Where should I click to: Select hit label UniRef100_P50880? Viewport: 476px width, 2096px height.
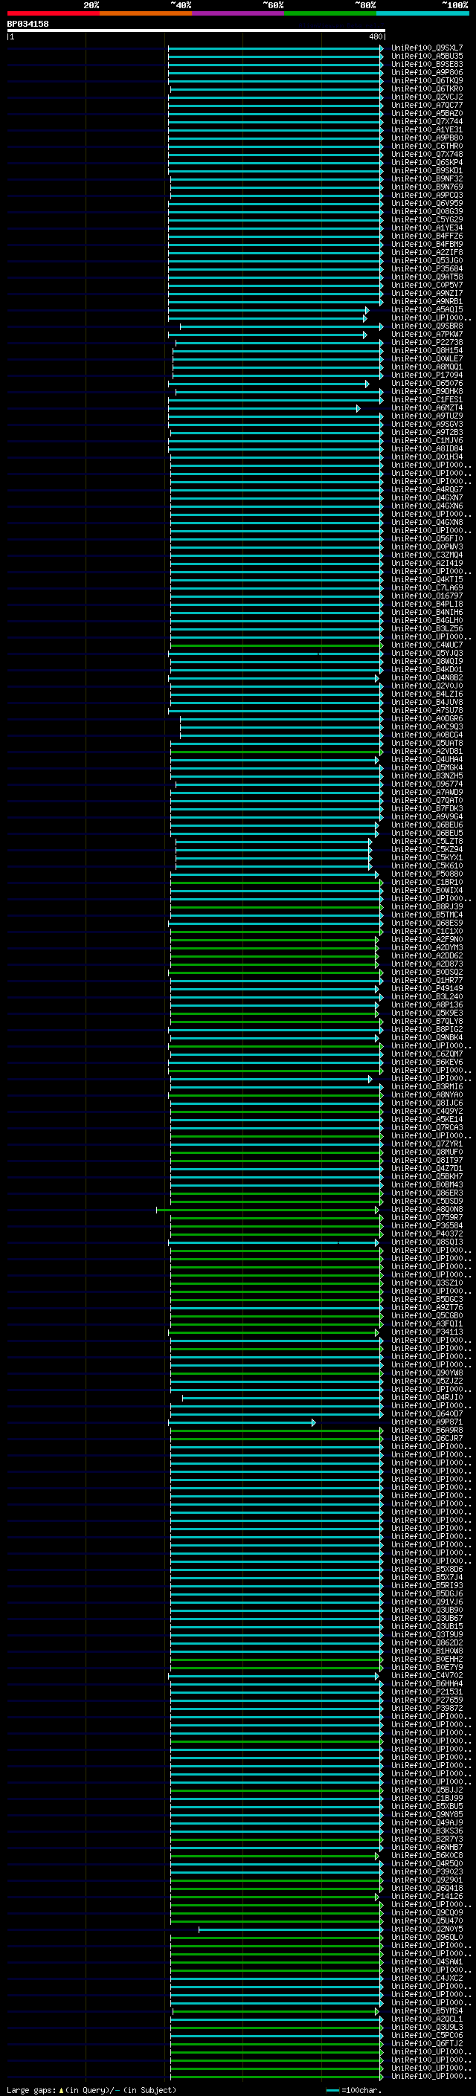(427, 874)
